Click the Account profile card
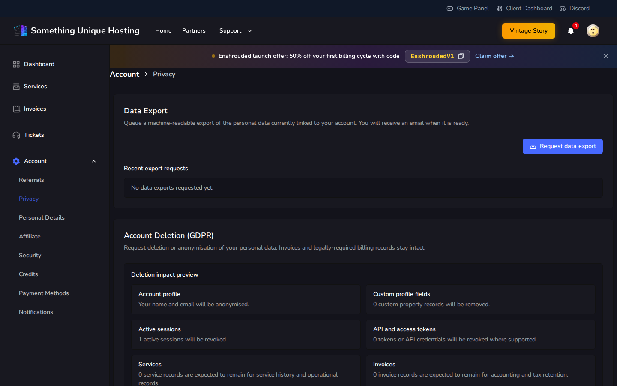This screenshot has height=386, width=617. click(x=246, y=299)
